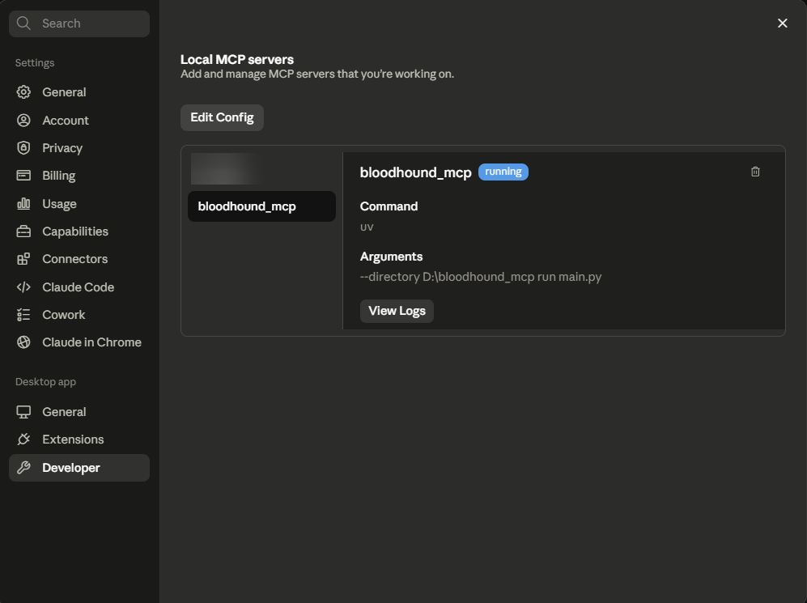Click the command value 'uv'
The width and height of the screenshot is (807, 603).
(367, 227)
